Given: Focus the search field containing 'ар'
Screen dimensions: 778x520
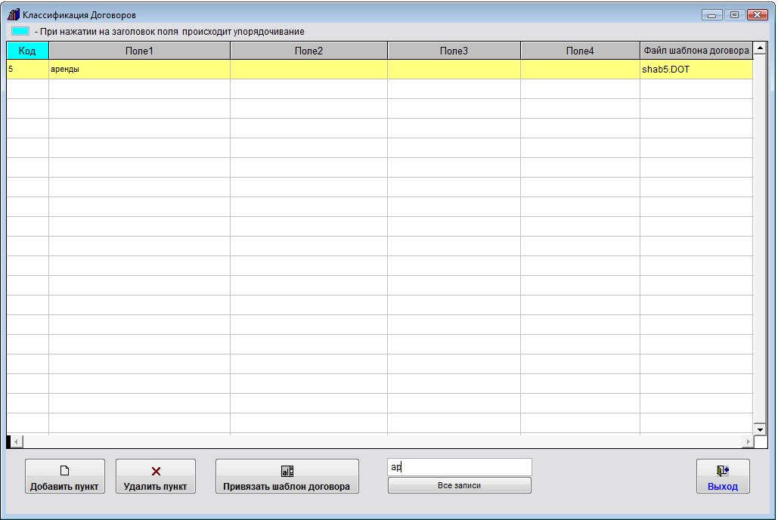Looking at the screenshot, I should pos(460,467).
